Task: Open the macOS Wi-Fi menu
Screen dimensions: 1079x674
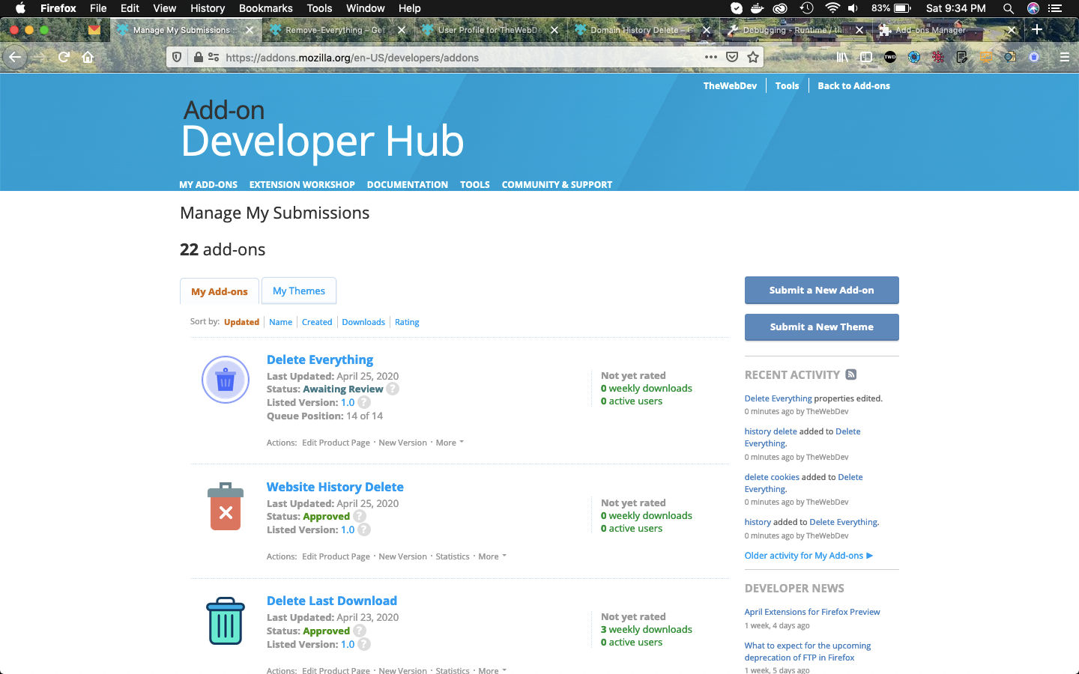Action: tap(832, 8)
